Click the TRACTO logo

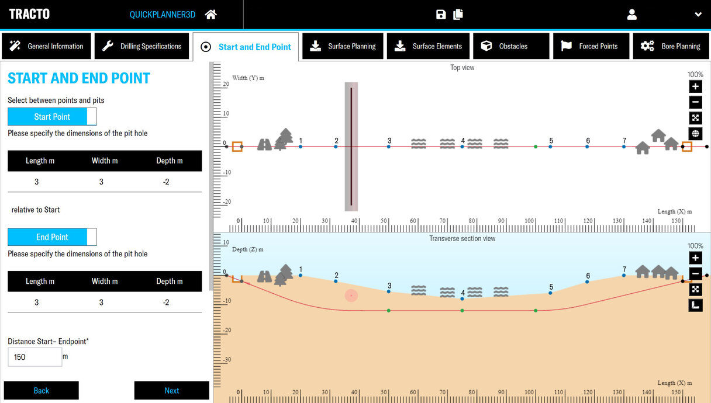(x=29, y=14)
